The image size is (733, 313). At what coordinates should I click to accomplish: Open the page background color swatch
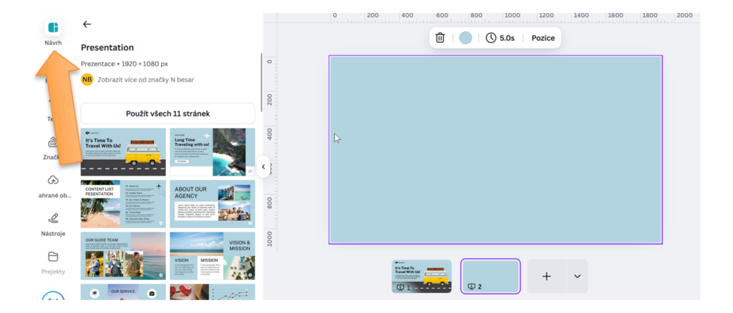pos(465,38)
